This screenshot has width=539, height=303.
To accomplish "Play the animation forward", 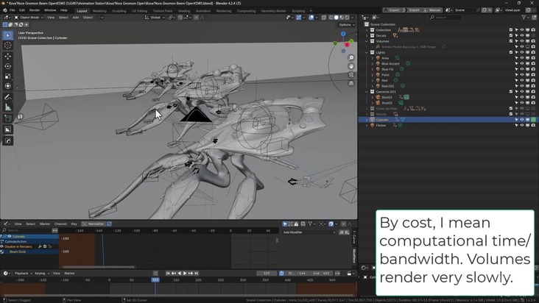I will (x=185, y=273).
